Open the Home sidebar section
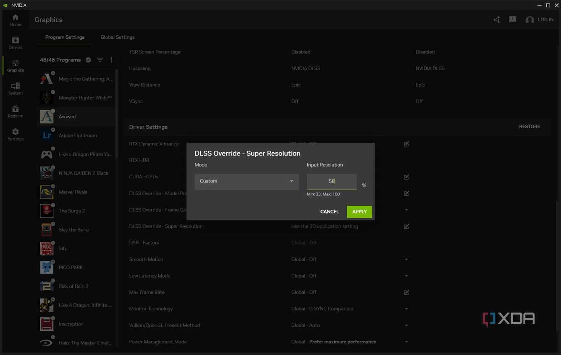561x355 pixels. click(16, 20)
